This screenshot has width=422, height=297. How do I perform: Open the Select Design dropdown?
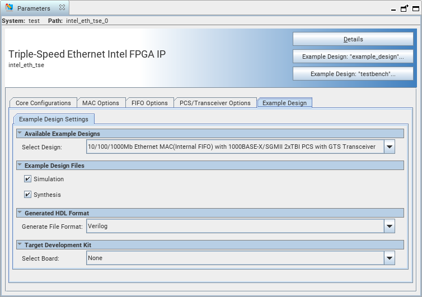(390, 147)
